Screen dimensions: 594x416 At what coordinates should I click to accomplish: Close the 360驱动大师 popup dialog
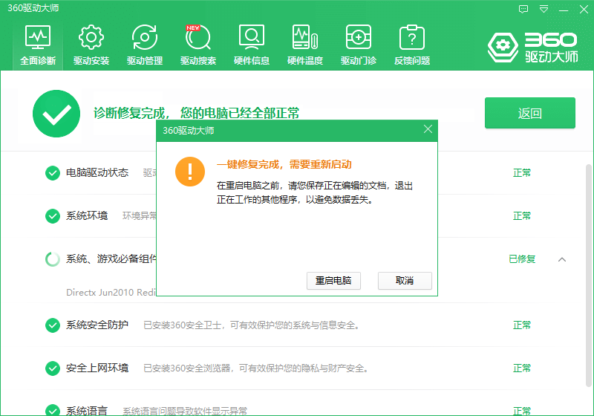pos(428,129)
